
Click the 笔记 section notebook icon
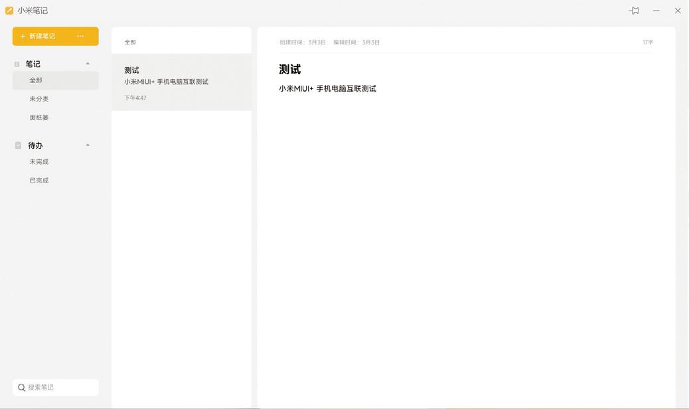point(17,64)
